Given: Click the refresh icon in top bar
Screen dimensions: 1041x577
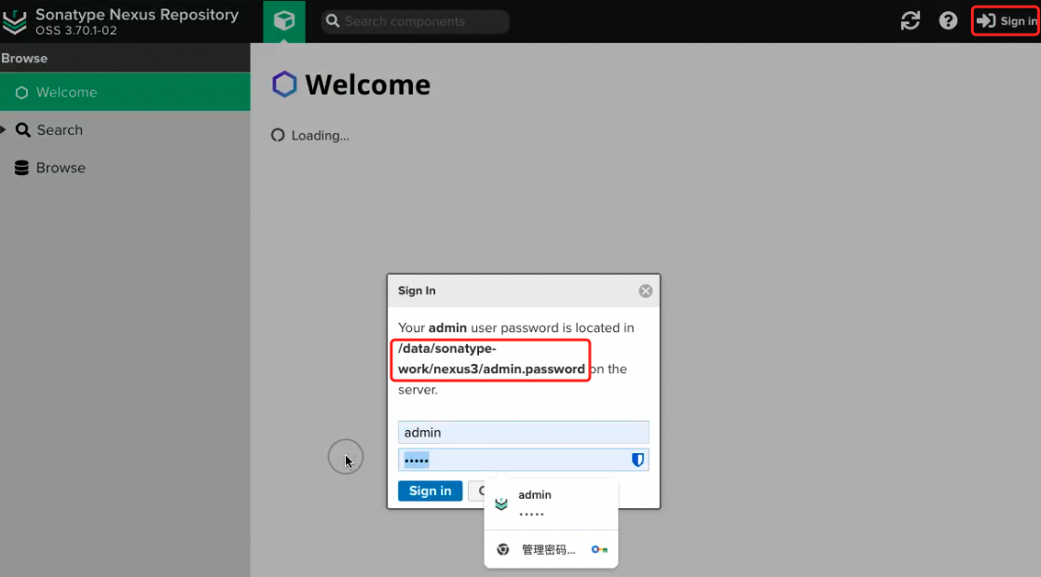Looking at the screenshot, I should pyautogui.click(x=911, y=21).
